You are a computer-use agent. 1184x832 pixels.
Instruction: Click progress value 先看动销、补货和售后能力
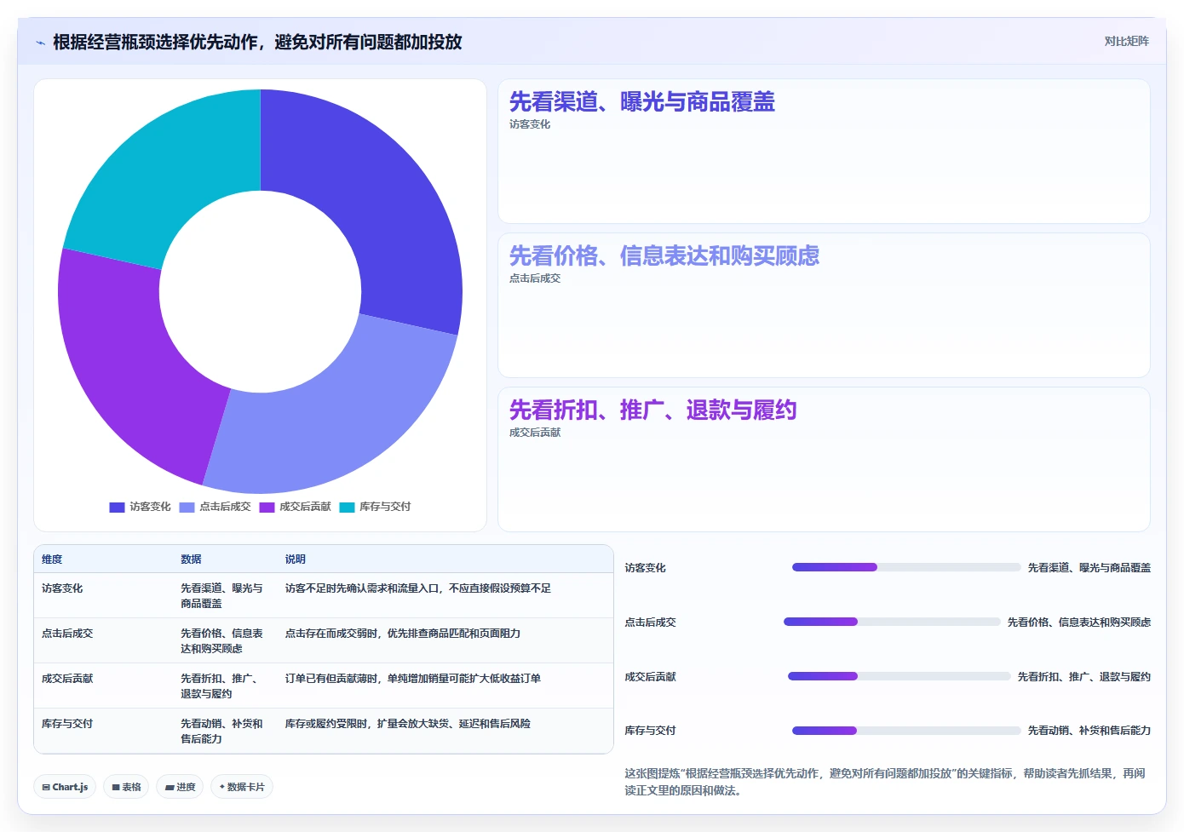[1089, 731]
